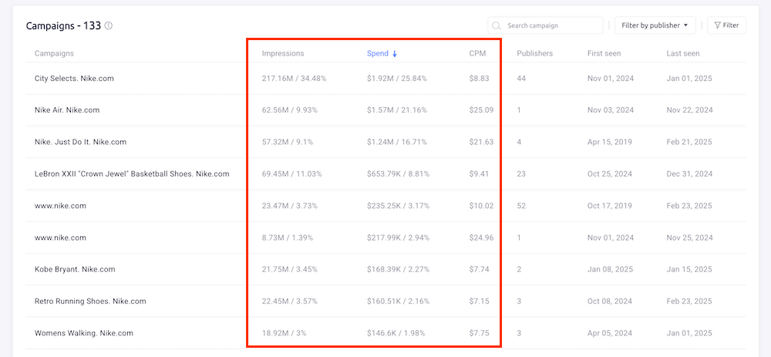Sort by the Last seen column header

[683, 54]
